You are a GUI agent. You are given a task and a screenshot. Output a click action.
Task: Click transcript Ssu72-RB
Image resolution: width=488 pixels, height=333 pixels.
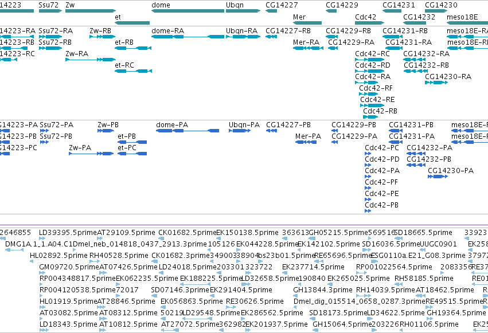(50, 48)
